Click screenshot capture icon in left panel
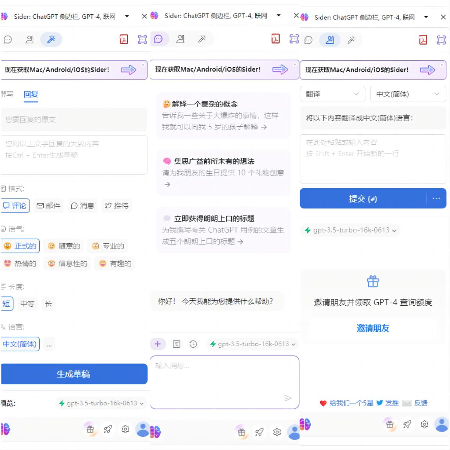The image size is (450, 450). 142,39
